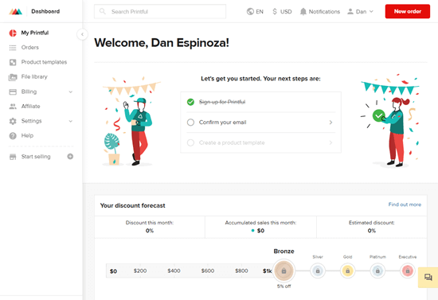Screen dimensions: 438x300
Task: Open My Printful in sidebar
Action: [x=34, y=33]
